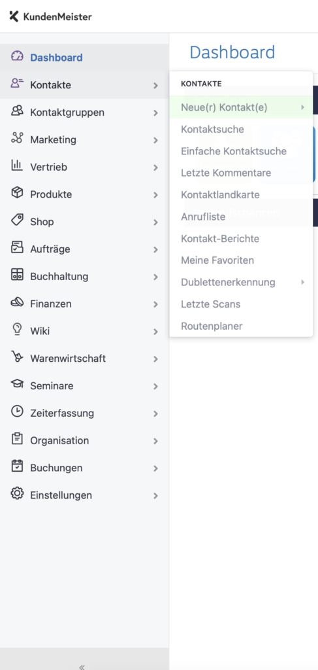This screenshot has height=670, width=318.
Task: Click the Seminare graduation cap icon
Action: pyautogui.click(x=17, y=384)
